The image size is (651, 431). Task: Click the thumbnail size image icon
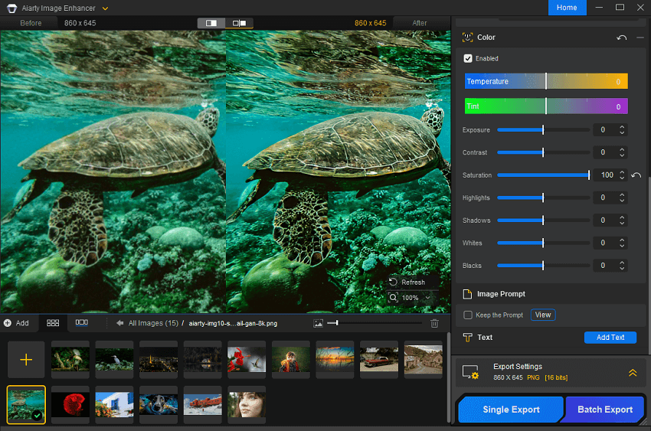[319, 323]
